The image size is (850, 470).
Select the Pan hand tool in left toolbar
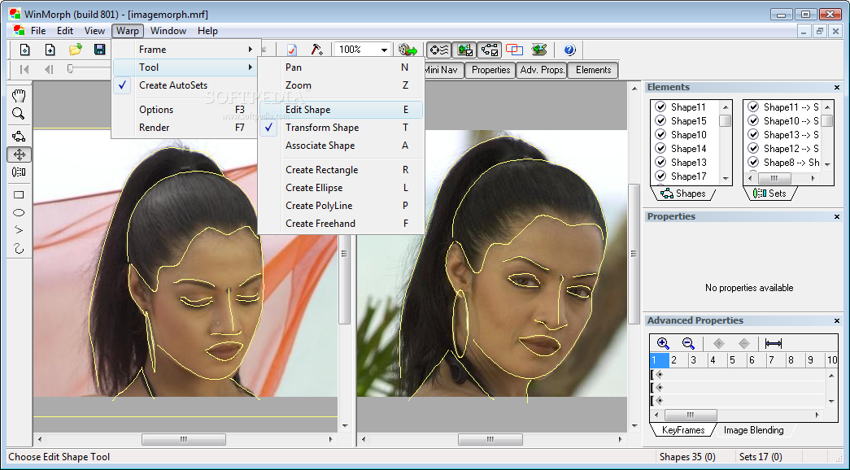(x=19, y=96)
